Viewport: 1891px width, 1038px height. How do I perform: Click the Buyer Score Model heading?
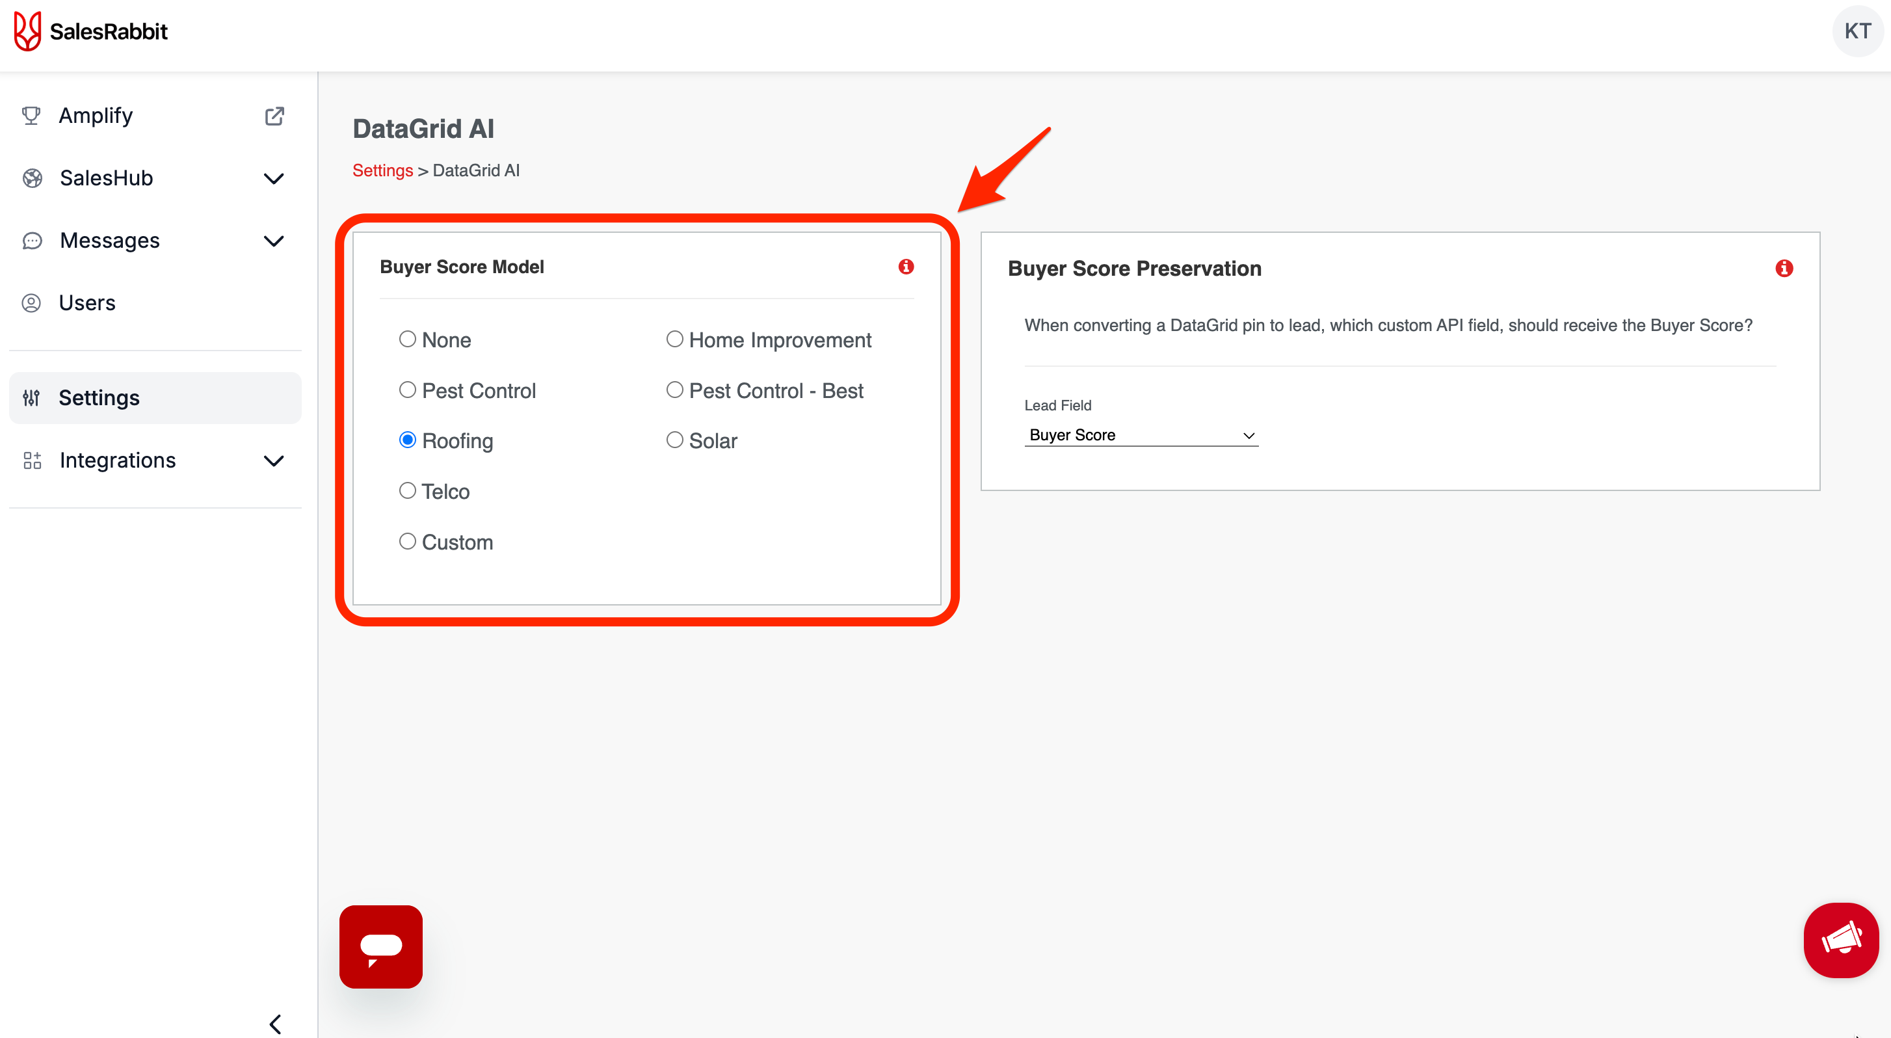tap(462, 267)
